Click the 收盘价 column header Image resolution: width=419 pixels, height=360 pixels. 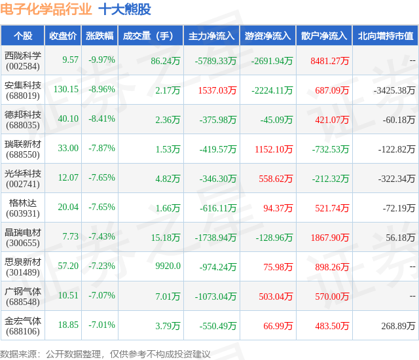(x=63, y=35)
